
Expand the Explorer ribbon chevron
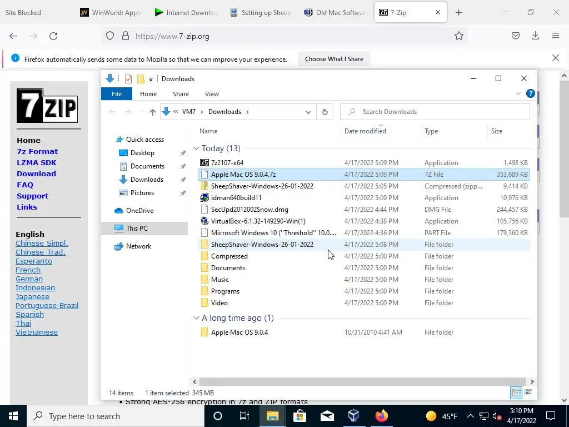[x=518, y=93]
